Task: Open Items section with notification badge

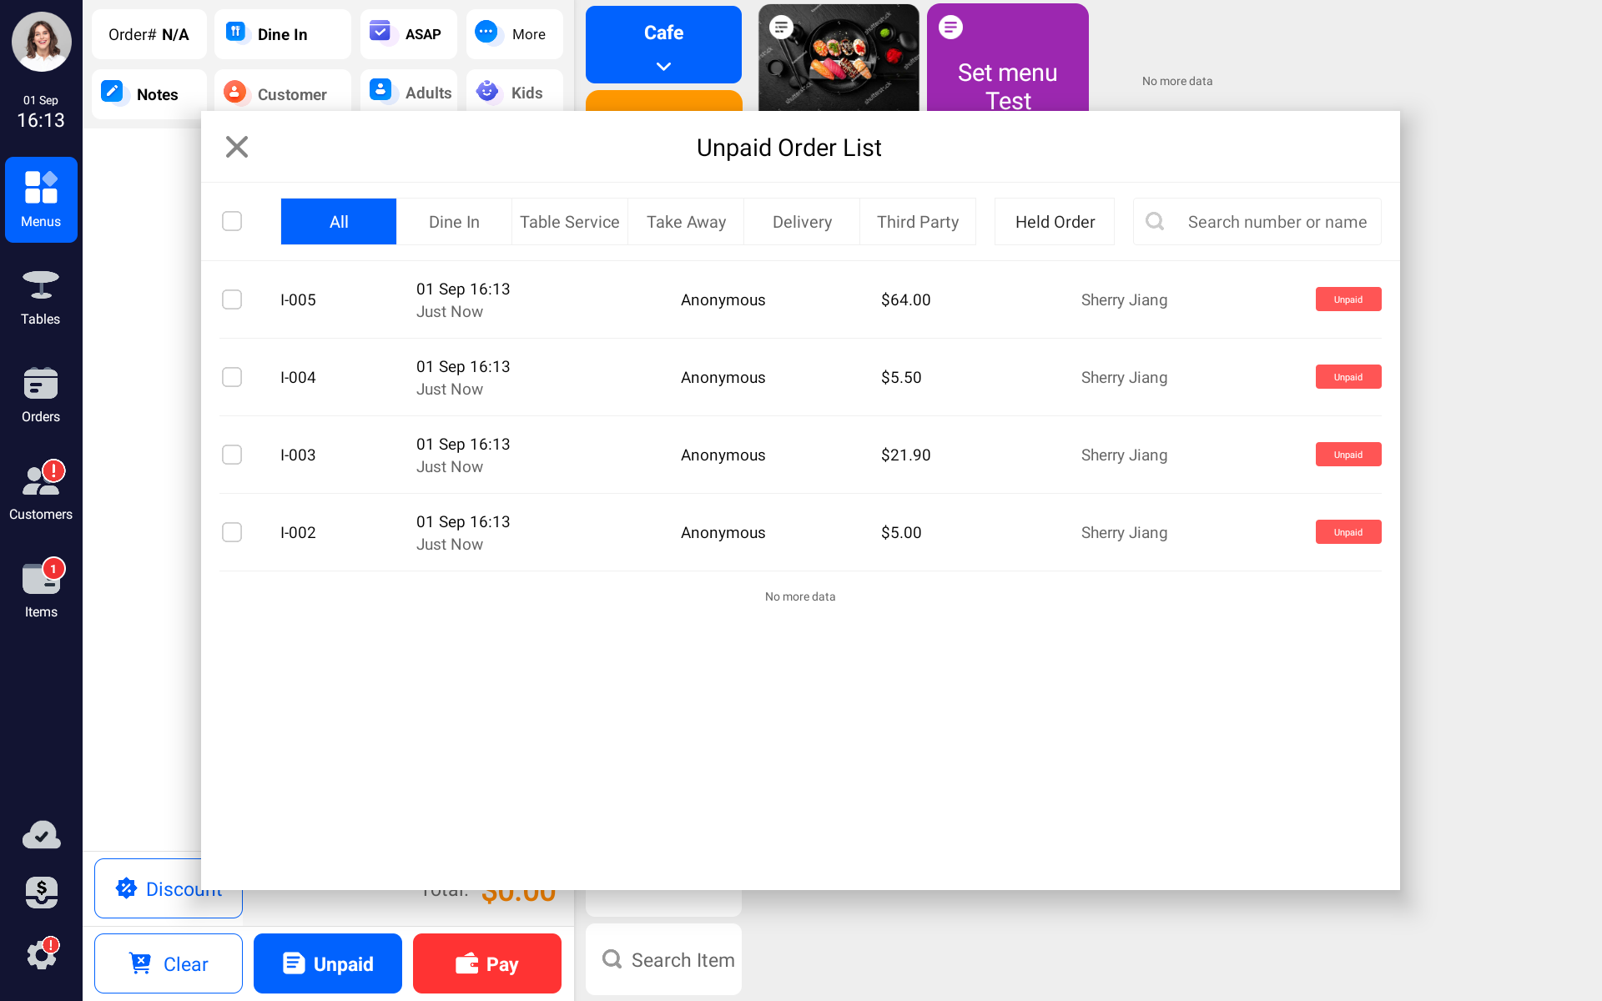Action: pyautogui.click(x=40, y=591)
